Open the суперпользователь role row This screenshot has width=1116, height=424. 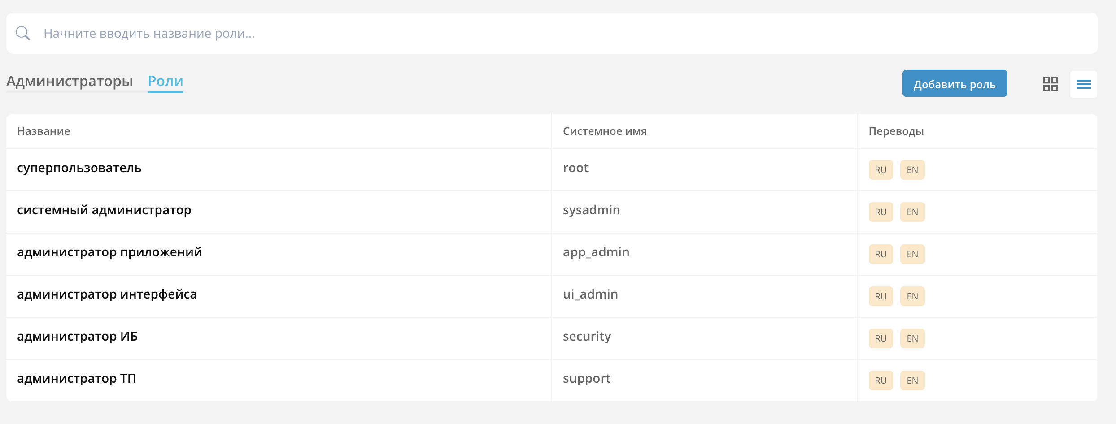pos(79,168)
